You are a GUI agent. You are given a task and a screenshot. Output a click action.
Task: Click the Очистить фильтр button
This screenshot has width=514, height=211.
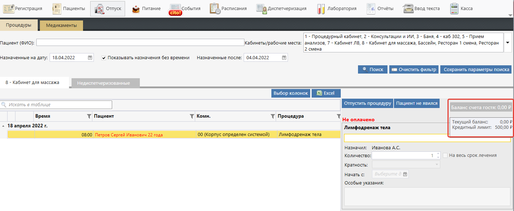[414, 70]
